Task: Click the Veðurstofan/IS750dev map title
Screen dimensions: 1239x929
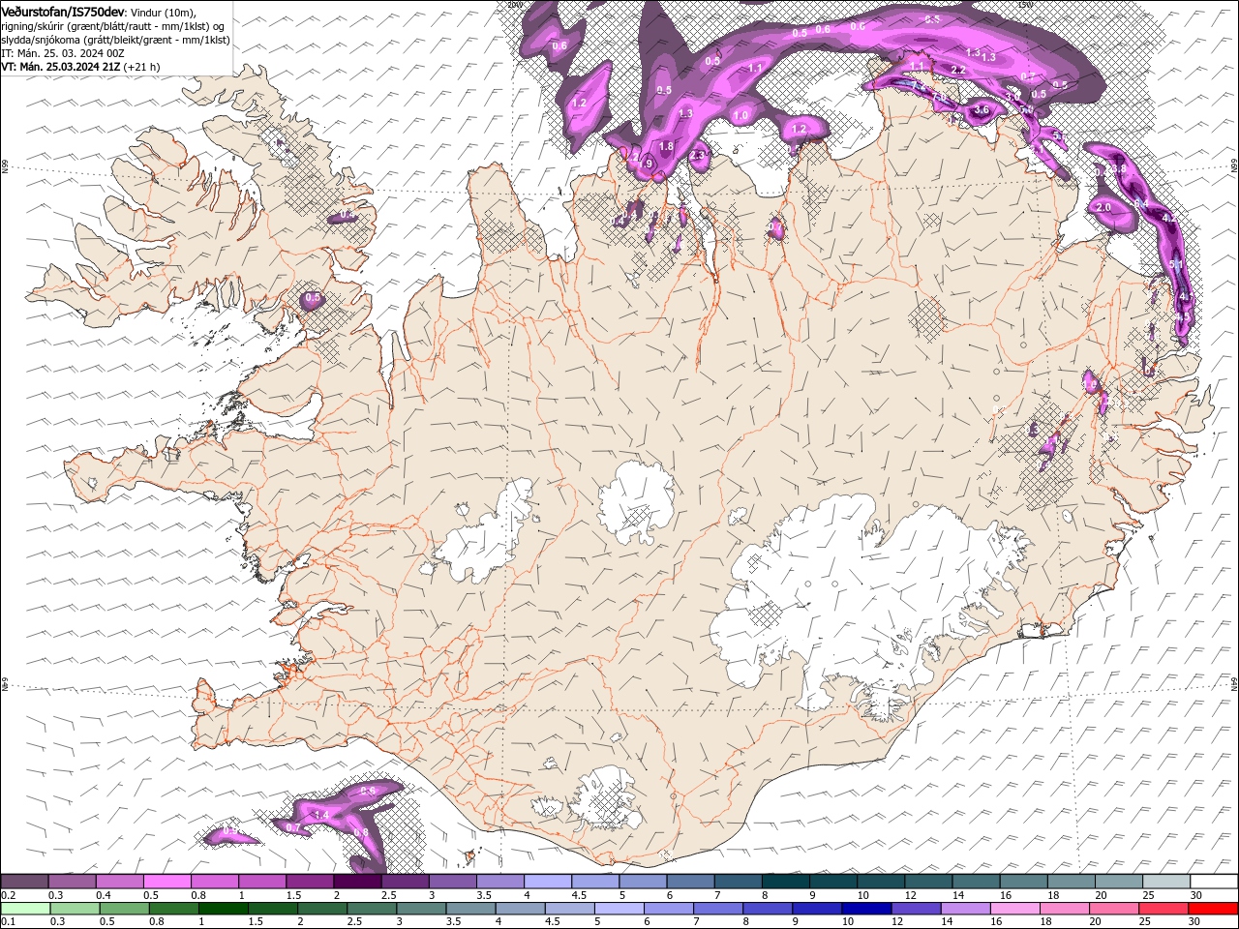Action: point(64,11)
